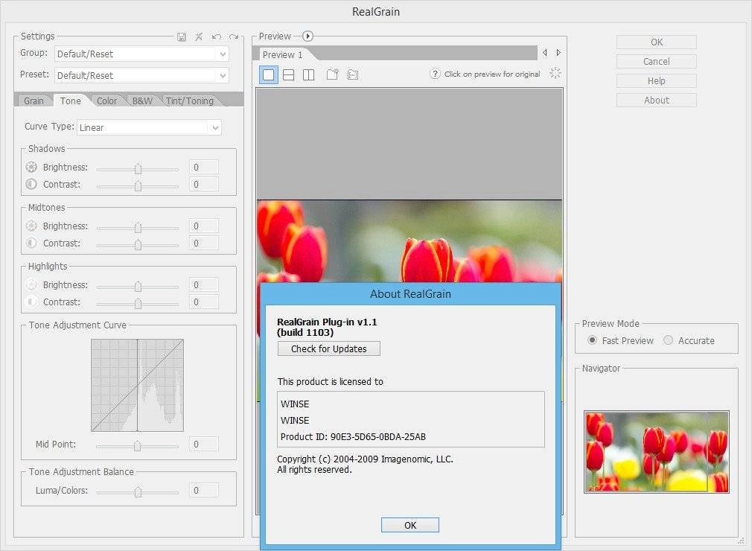The width and height of the screenshot is (752, 551).
Task: Click the save preset floppy icon
Action: click(x=181, y=37)
